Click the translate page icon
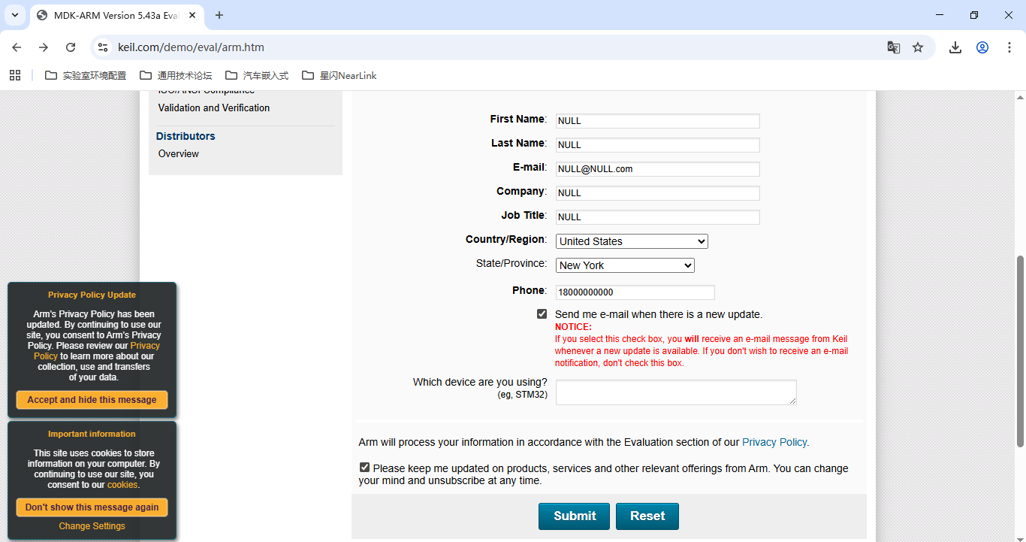1026x542 pixels. tap(893, 47)
